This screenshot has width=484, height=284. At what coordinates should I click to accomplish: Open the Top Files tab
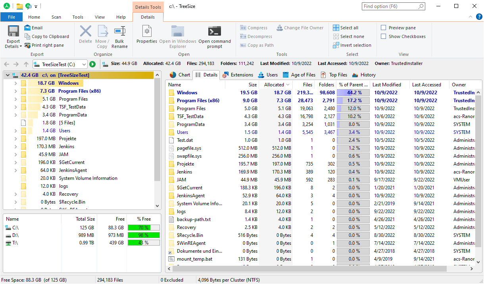[334, 75]
